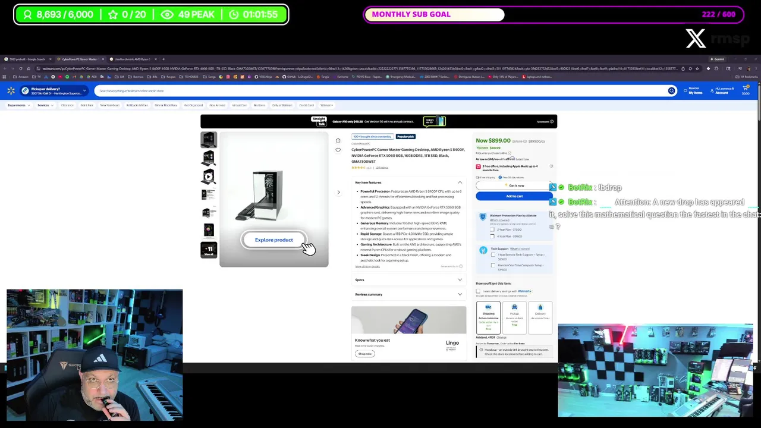Select the Shipping fulfillment option
This screenshot has width=761, height=428.
(x=488, y=318)
